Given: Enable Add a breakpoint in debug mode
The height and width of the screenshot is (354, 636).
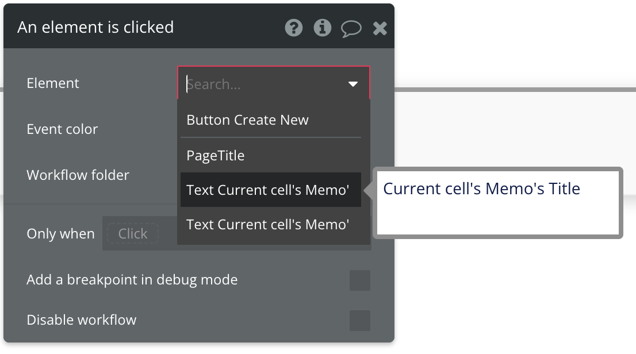Looking at the screenshot, I should 360,280.
